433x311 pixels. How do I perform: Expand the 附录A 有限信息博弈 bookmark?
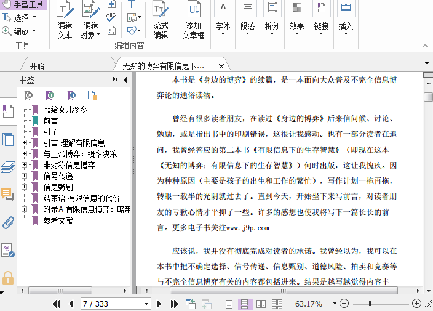(x=25, y=209)
